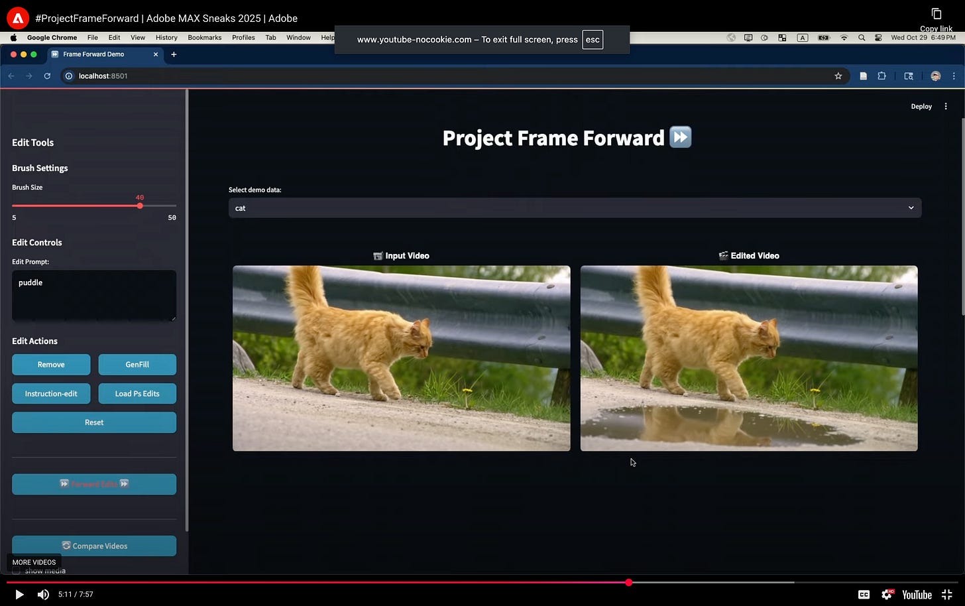Open the Chrome extensions puzzle icon
This screenshot has height=606, width=965.
882,76
